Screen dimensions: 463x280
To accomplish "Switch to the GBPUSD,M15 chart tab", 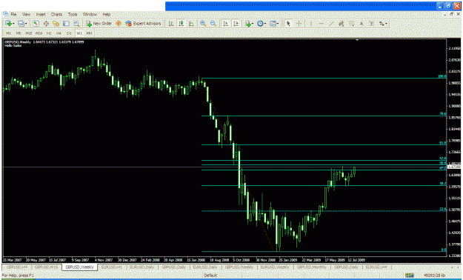I will click(x=46, y=267).
